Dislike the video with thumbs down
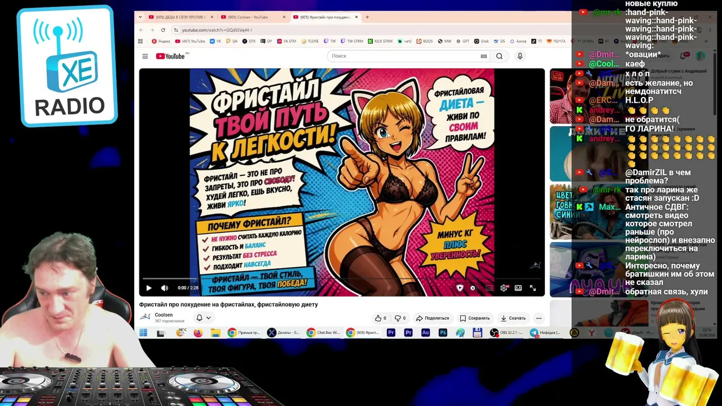The height and width of the screenshot is (406, 722). [400, 318]
